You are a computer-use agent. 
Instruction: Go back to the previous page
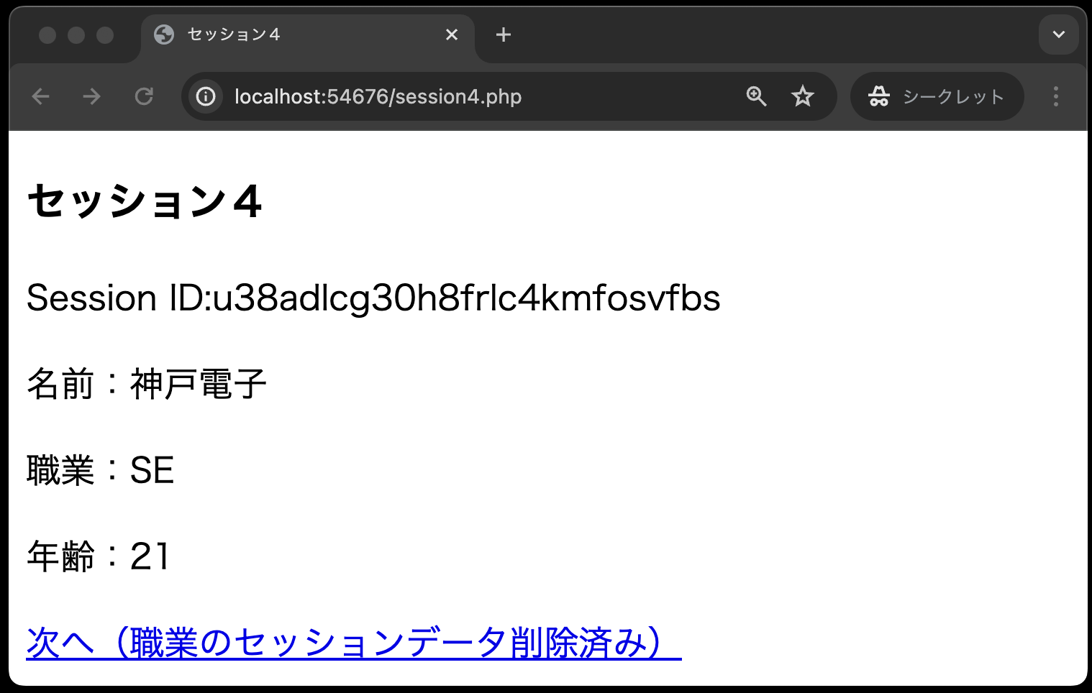click(41, 96)
